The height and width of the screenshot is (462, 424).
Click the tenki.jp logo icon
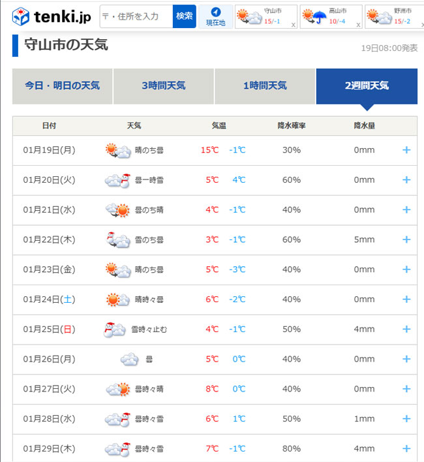tap(22, 16)
